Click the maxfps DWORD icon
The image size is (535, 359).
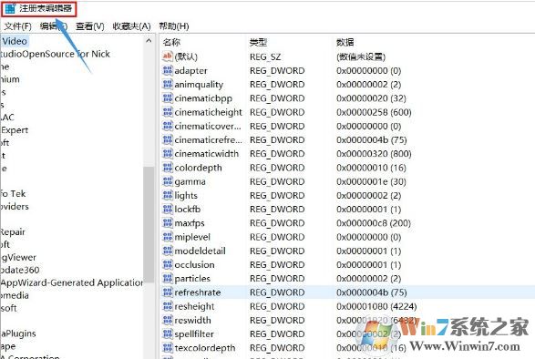pyautogui.click(x=167, y=223)
